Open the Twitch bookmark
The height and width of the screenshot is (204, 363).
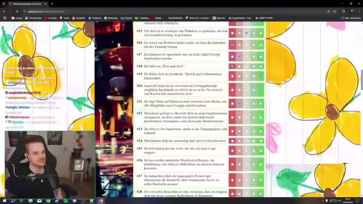65,18
